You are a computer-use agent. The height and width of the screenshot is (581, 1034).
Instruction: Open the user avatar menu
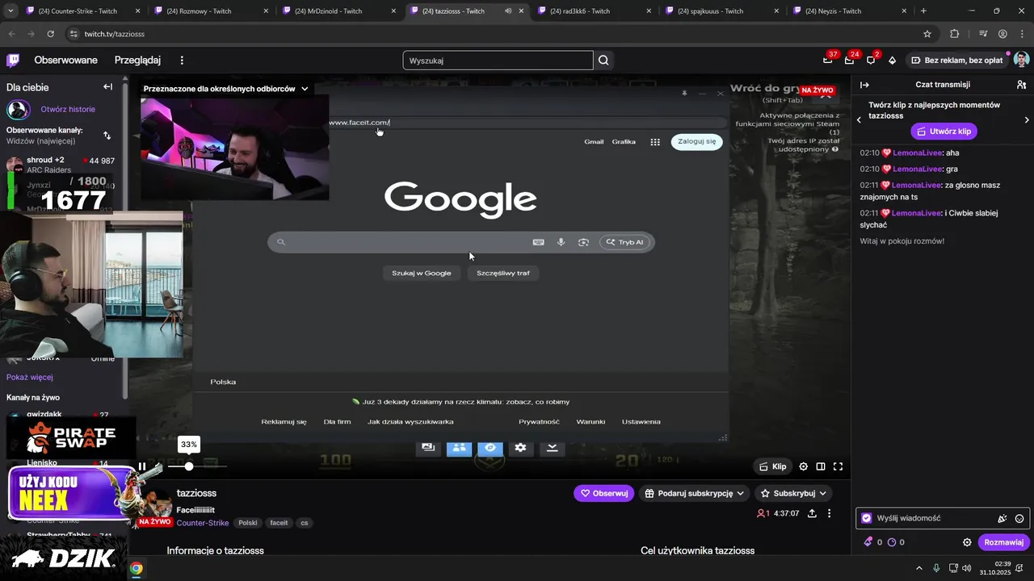[x=1021, y=60]
